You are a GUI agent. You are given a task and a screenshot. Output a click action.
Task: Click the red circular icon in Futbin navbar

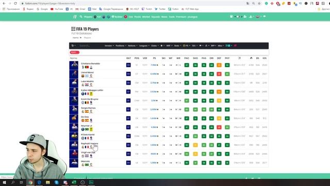pos(125,17)
